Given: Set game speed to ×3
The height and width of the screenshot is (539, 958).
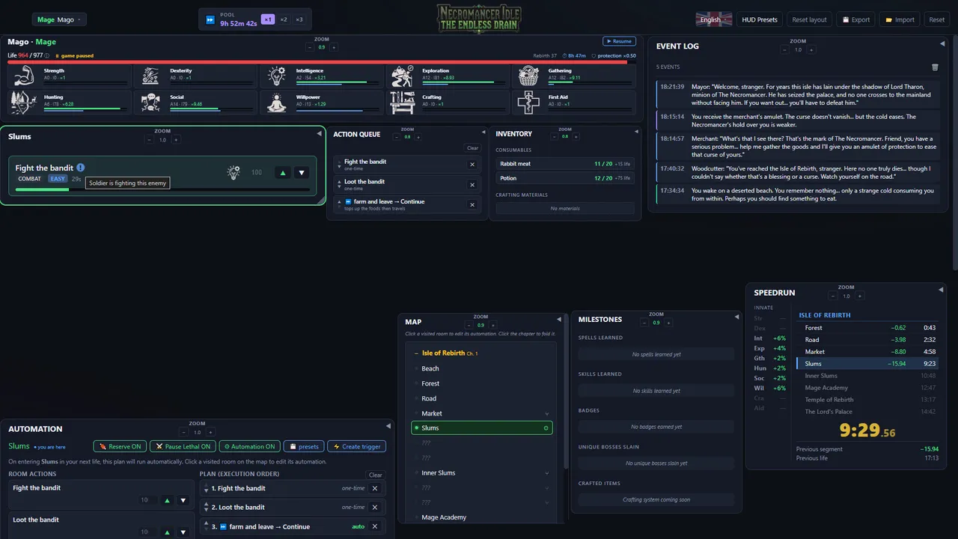Looking at the screenshot, I should (x=299, y=19).
